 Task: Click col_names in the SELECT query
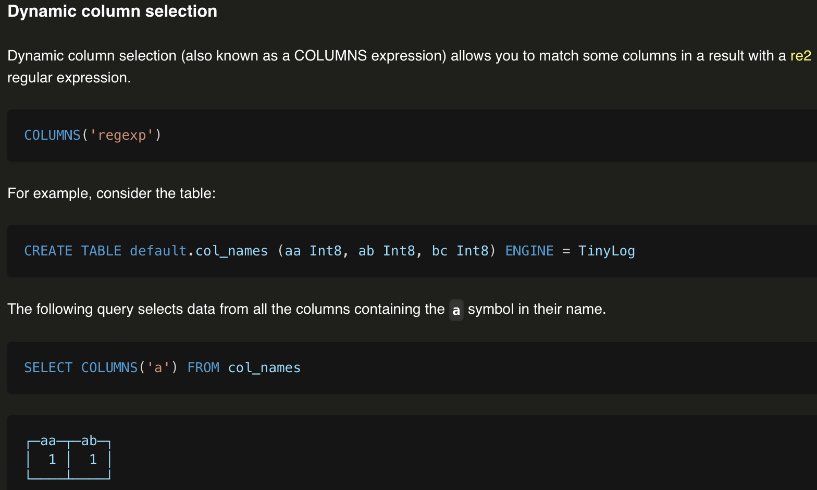click(264, 367)
